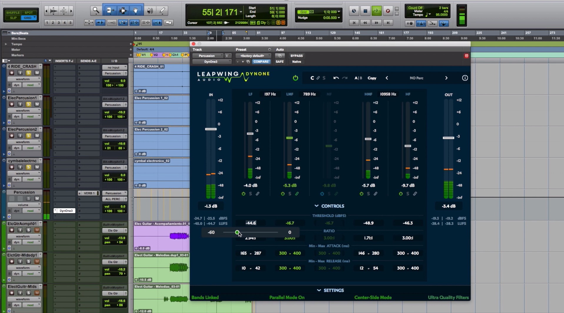Adjust the LF threshold slider knob
This screenshot has height=313, width=564.
point(237,232)
